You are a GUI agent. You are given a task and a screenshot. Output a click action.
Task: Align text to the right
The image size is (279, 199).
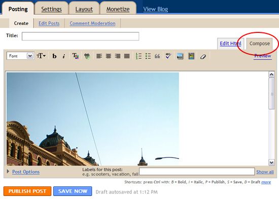tap(118, 56)
